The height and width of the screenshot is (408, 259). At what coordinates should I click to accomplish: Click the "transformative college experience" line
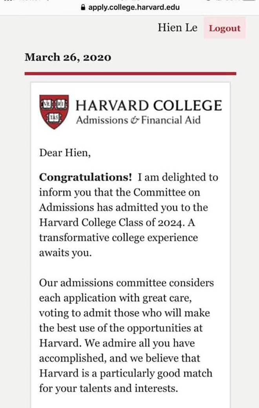118,238
